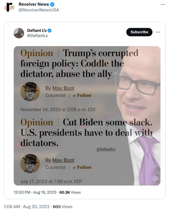Click the second Max Boot columnist portrait
The width and height of the screenshot is (170, 213).
pyautogui.click(x=30, y=164)
